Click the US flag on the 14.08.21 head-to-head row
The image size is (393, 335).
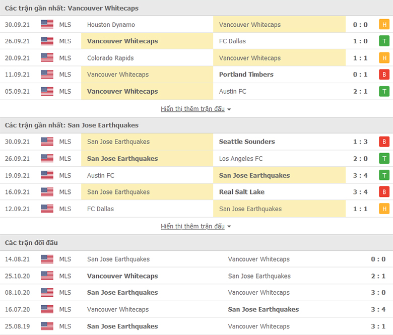click(x=47, y=259)
